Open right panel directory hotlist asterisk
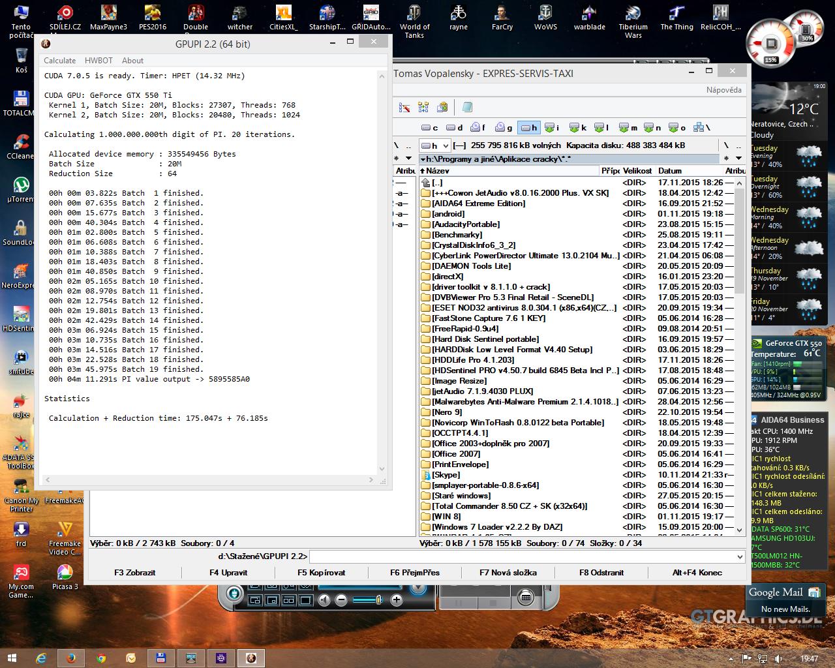Image resolution: width=835 pixels, height=668 pixels. tap(726, 159)
